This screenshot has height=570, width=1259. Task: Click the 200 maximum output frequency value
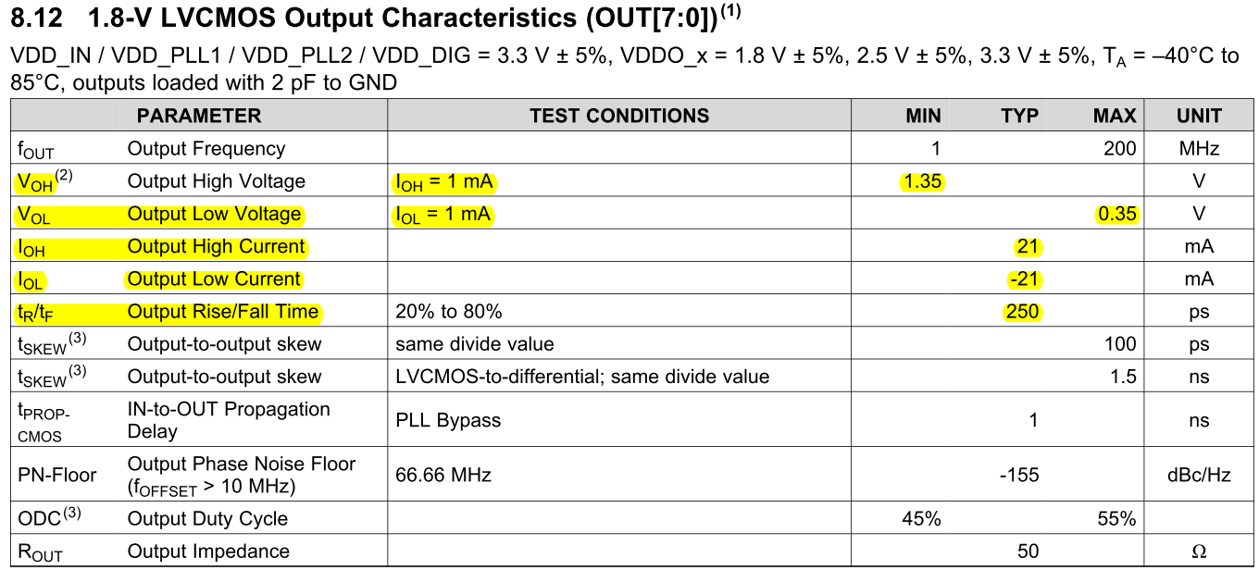coord(1119,149)
